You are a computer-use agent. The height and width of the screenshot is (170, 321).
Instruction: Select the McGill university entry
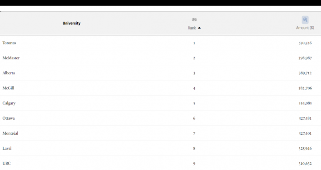8,88
